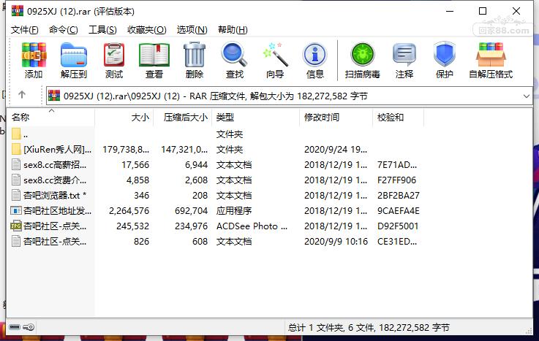
Task: Click the packed size 692,704
Action: click(x=191, y=210)
